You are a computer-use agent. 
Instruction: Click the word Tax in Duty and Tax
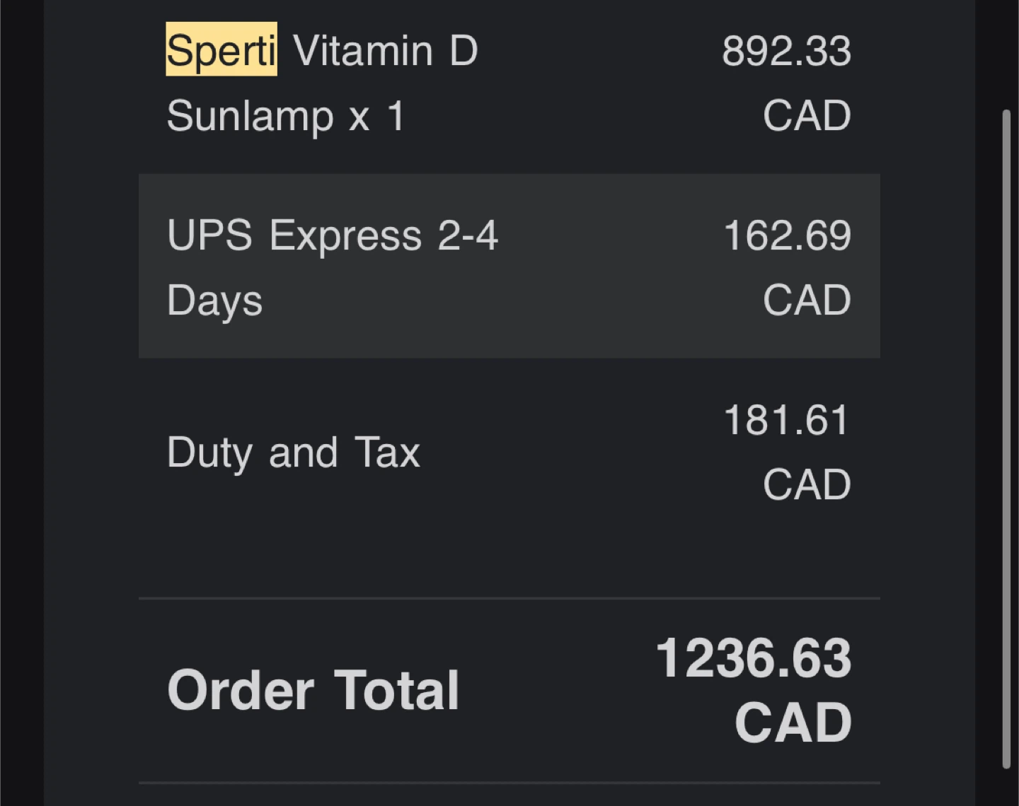tap(388, 452)
